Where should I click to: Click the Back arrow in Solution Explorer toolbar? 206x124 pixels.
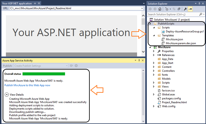click(x=150, y=9)
